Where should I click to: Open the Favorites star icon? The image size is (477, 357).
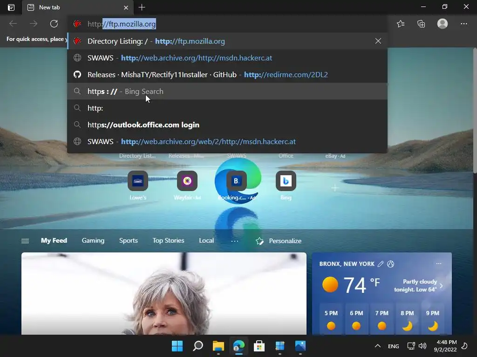(x=401, y=24)
